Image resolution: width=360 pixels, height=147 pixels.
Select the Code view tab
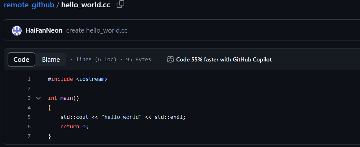pos(21,60)
